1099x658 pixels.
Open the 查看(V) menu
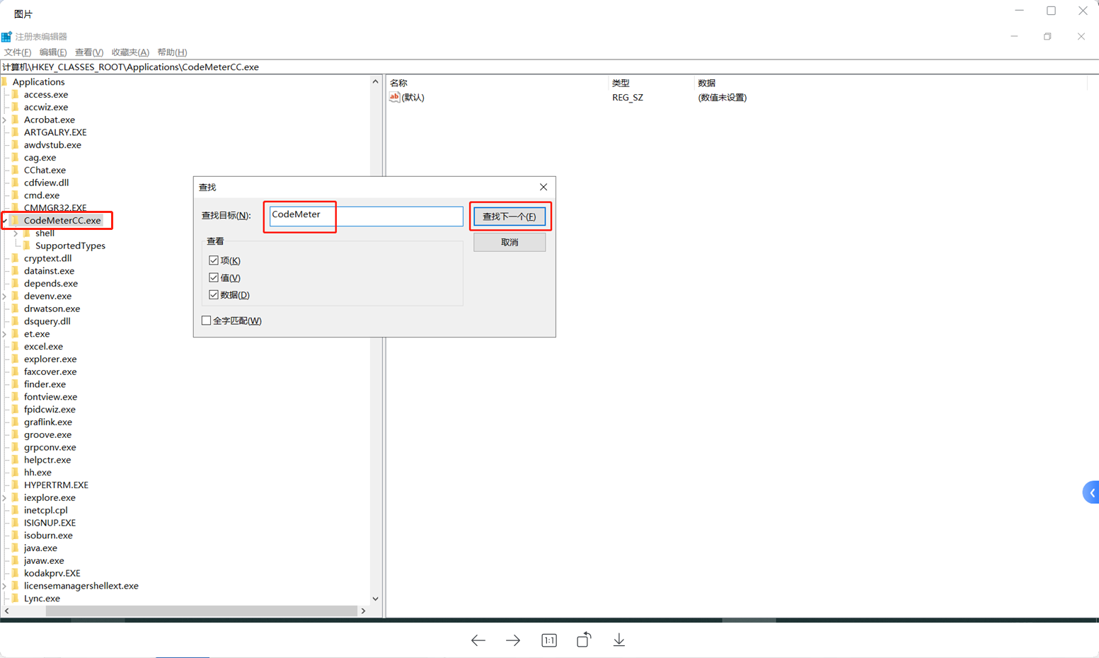tap(89, 52)
